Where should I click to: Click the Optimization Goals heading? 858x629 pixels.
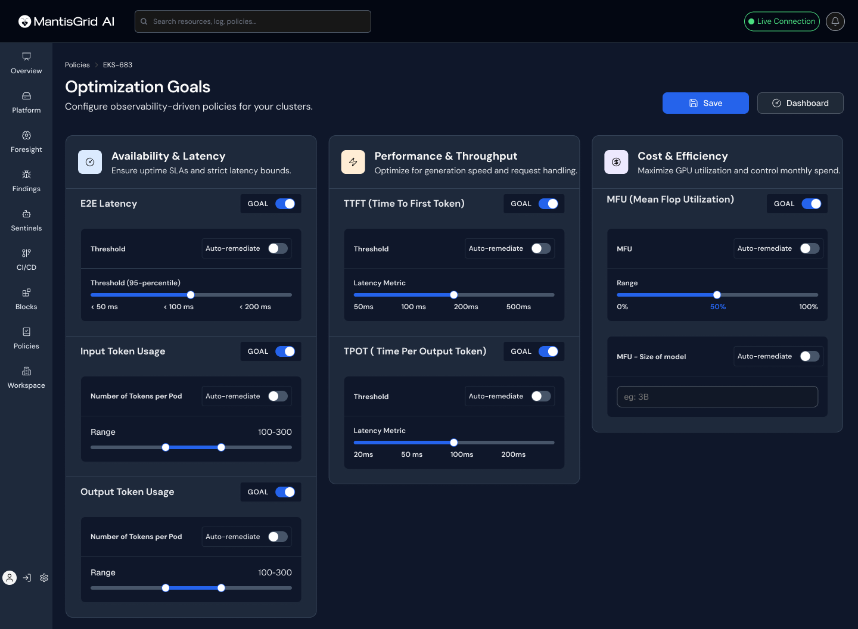138,87
